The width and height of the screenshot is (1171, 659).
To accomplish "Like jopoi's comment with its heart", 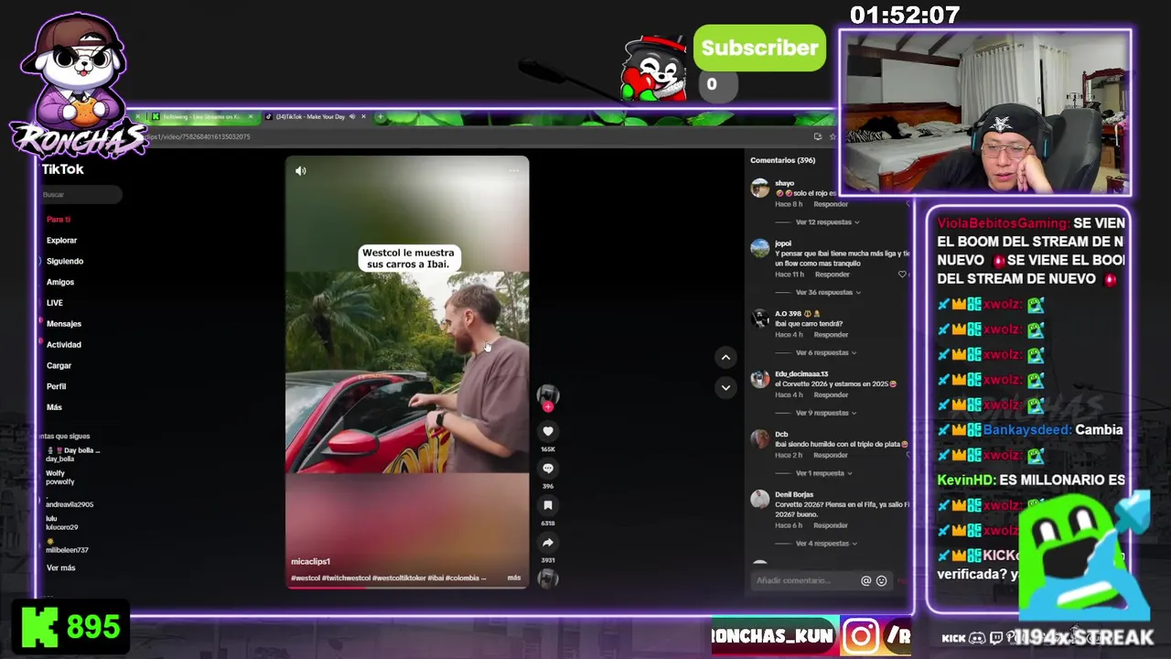I will tap(903, 274).
